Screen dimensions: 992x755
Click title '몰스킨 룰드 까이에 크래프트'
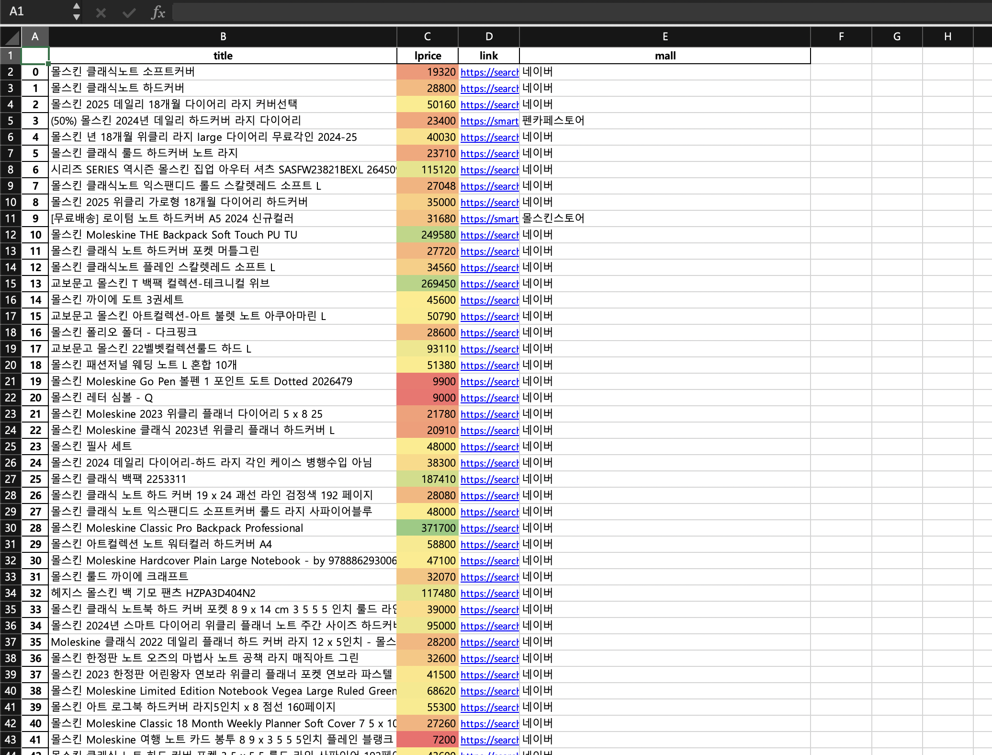coord(120,577)
